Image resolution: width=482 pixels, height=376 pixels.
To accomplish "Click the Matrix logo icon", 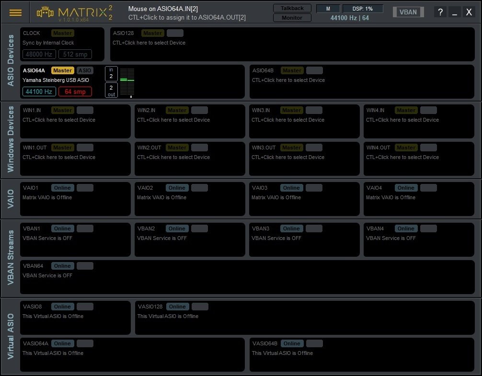I will pos(45,12).
